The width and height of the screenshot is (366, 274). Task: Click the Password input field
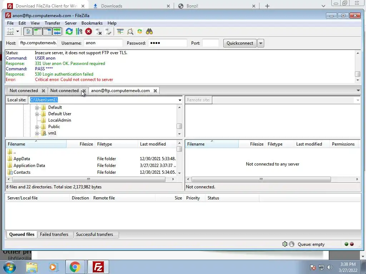(168, 43)
